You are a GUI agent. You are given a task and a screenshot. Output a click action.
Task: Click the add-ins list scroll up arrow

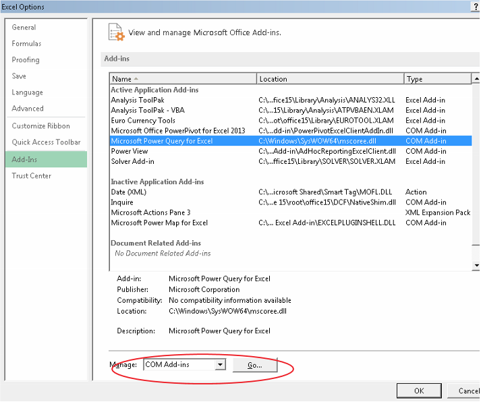(x=476, y=79)
